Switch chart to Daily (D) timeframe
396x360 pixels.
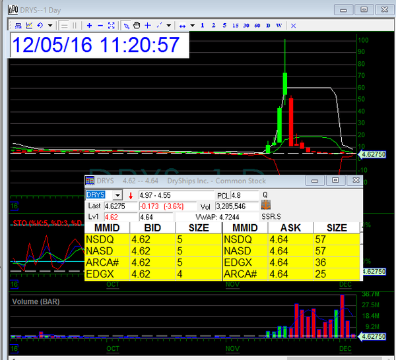pyautogui.click(x=268, y=25)
